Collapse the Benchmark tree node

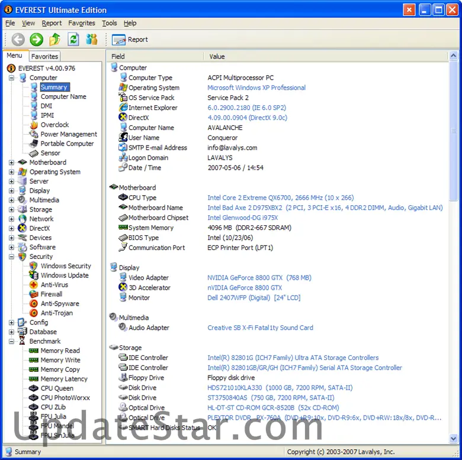11,342
